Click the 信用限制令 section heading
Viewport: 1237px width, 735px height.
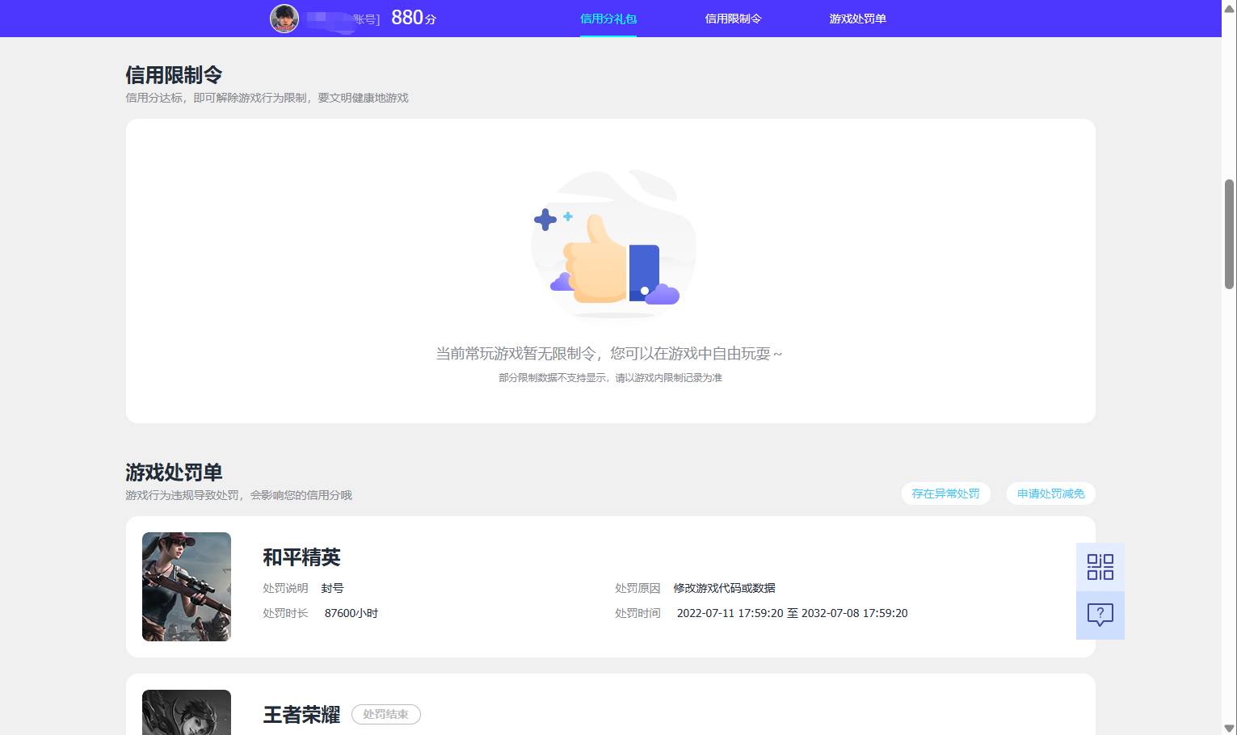coord(174,75)
